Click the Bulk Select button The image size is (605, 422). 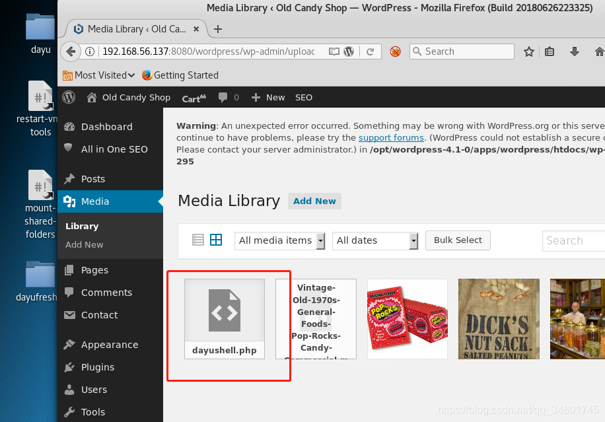[458, 240]
